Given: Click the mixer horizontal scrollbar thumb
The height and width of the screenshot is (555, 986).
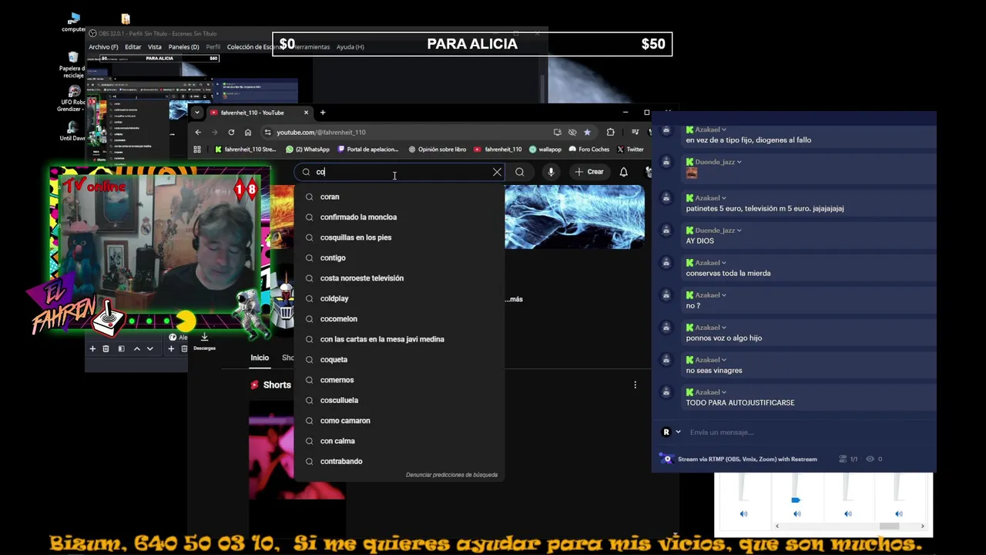Looking at the screenshot, I should 890,526.
